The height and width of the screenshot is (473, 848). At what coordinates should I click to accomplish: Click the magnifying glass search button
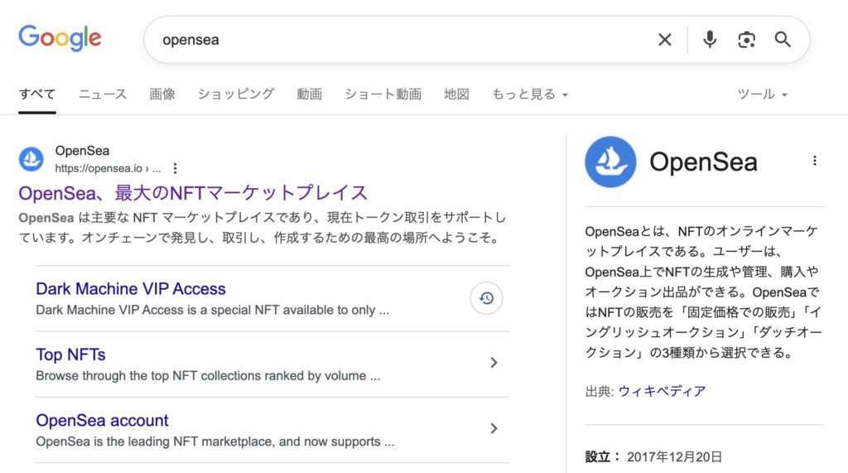pyautogui.click(x=783, y=40)
